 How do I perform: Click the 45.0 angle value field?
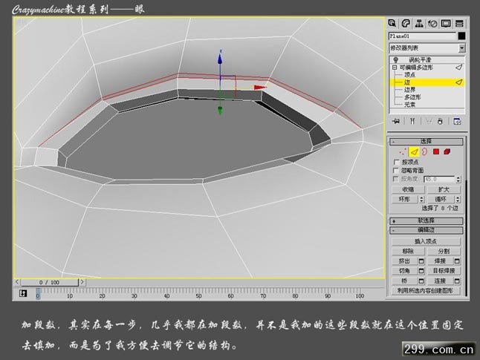440,179
